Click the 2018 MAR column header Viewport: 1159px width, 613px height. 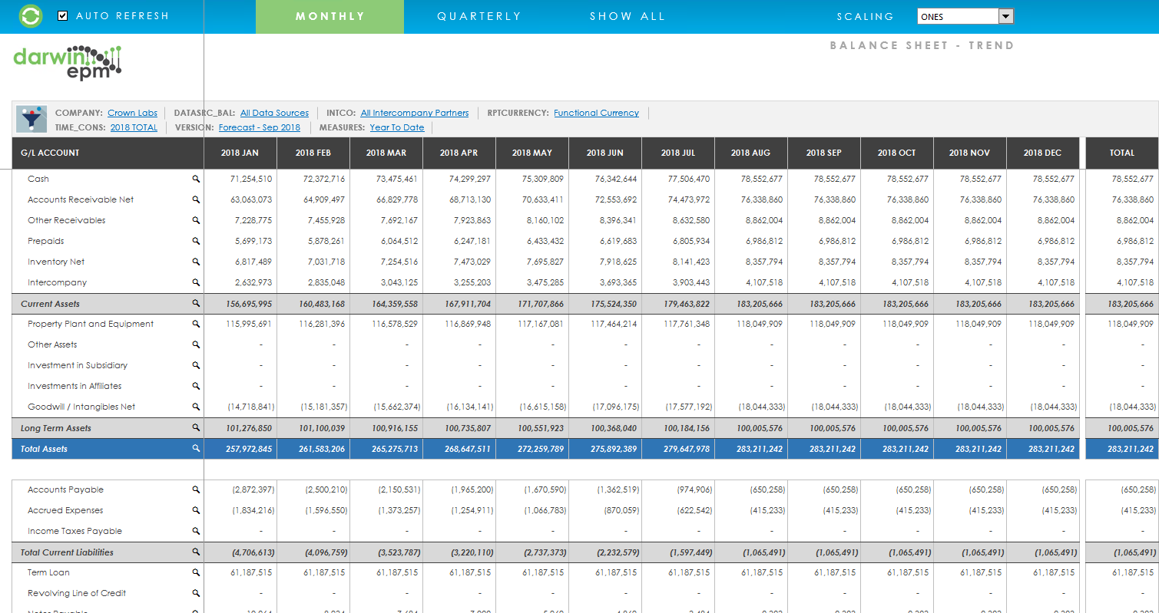coord(386,153)
